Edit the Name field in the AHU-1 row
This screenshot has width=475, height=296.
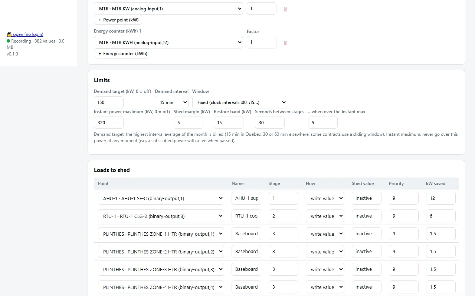click(x=246, y=198)
